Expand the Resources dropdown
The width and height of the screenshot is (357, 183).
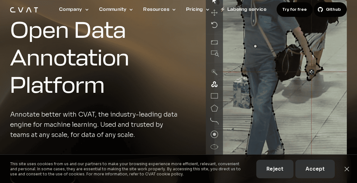point(159,10)
